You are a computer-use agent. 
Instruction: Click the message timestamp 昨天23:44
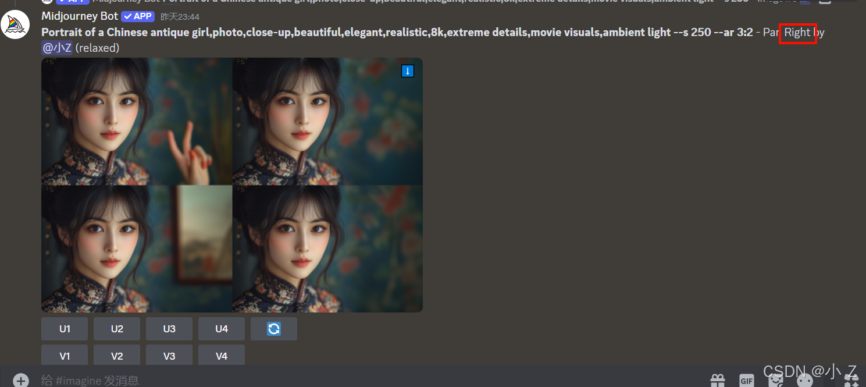[180, 17]
